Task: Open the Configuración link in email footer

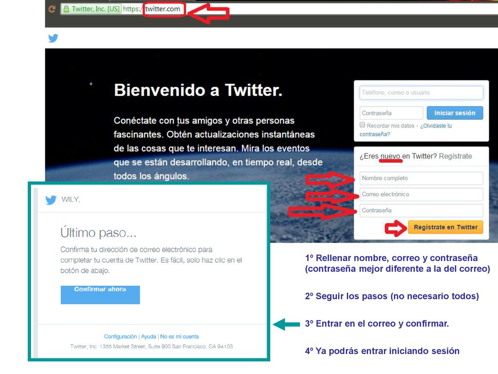Action: 121,337
